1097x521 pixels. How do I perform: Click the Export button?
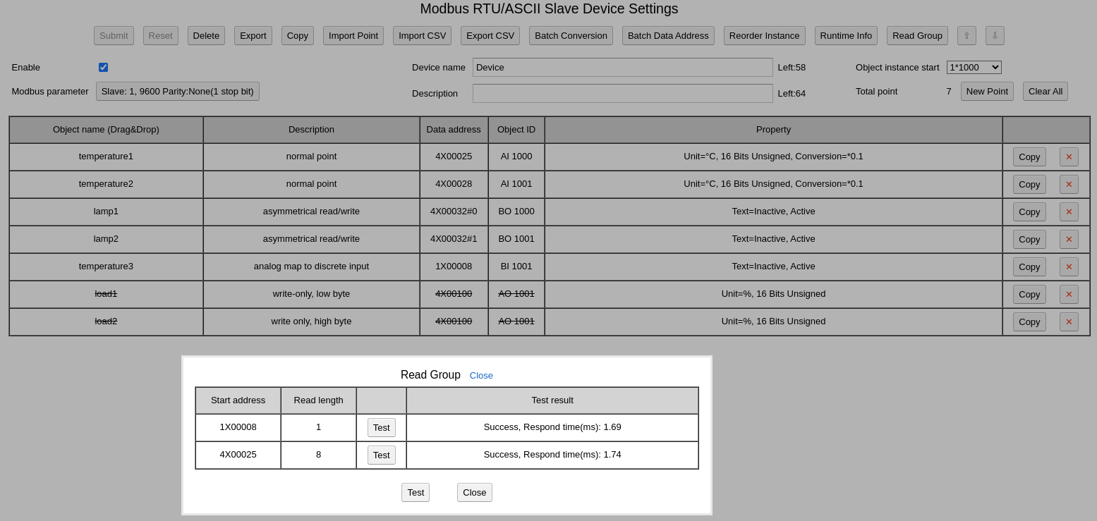pyautogui.click(x=253, y=35)
